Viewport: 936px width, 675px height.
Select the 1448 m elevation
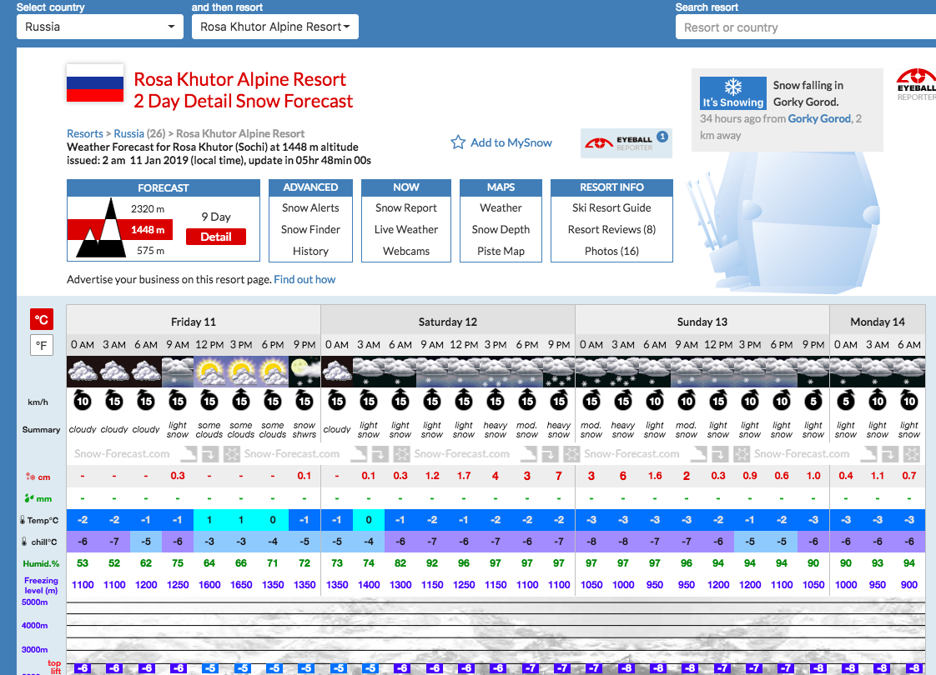tap(148, 229)
